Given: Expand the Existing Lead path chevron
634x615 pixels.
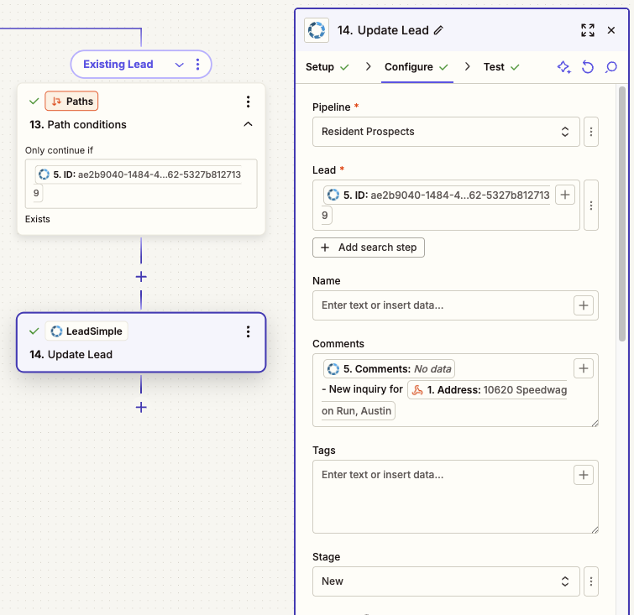Looking at the screenshot, I should coord(179,65).
